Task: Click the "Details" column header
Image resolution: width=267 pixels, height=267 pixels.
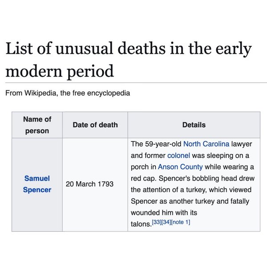Action: point(194,125)
